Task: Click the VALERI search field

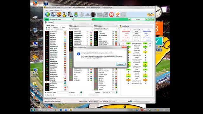Action: click(138, 19)
